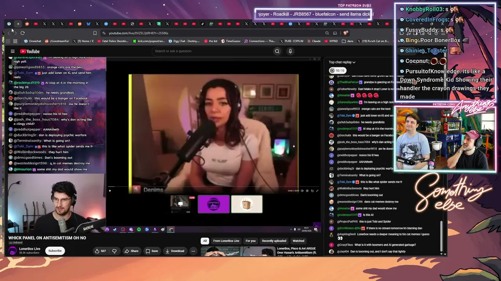This screenshot has width=501, height=281.
Task: Go back using browser back arrow
Action: coord(9,33)
